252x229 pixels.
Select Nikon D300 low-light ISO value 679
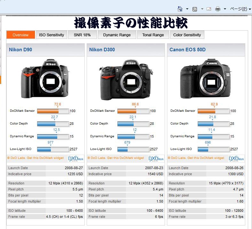click(127, 142)
